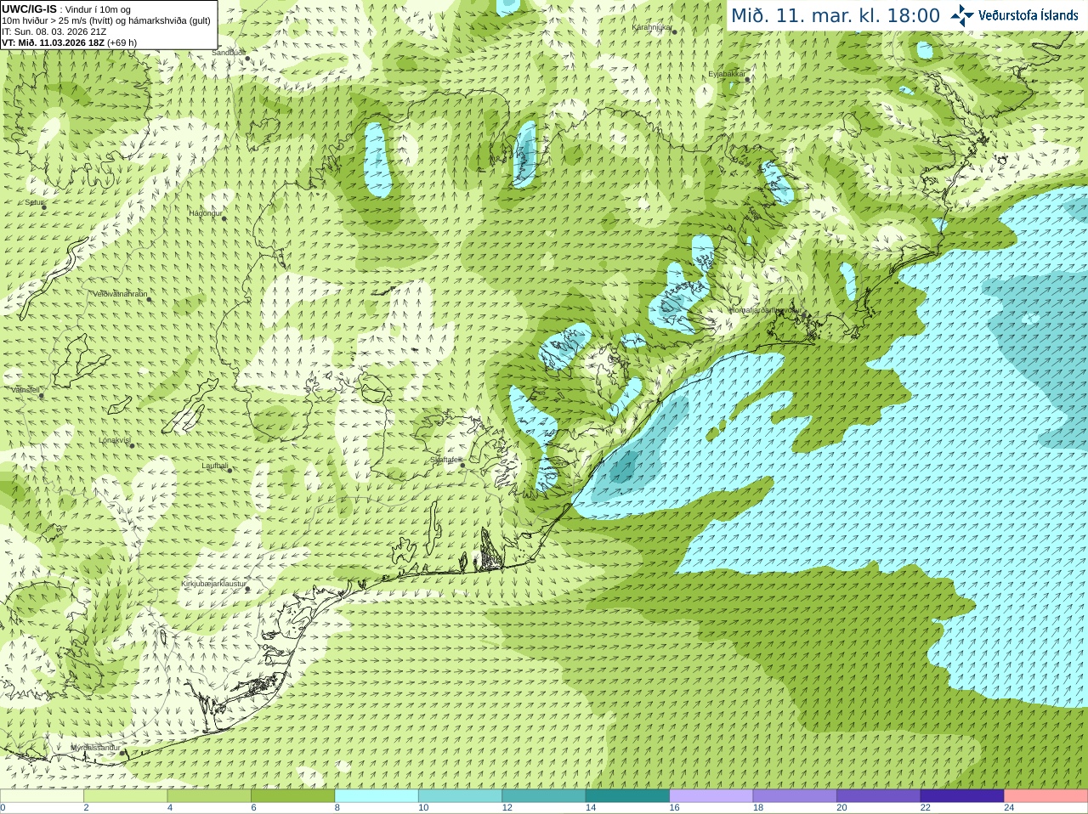Click the 22–24 m/s dark indigo swatch

[x=962, y=796]
